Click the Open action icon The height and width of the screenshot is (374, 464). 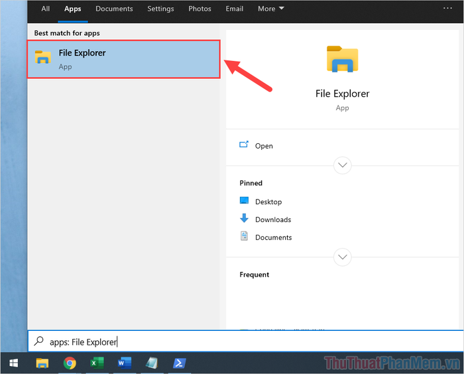[244, 145]
